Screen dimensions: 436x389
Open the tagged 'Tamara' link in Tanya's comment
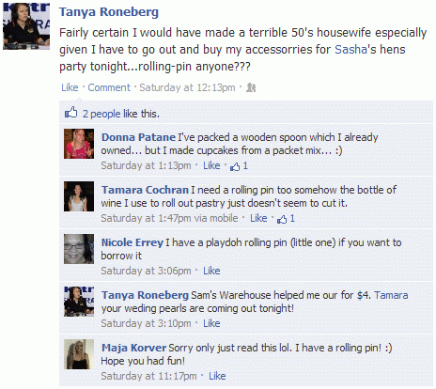[391, 295]
